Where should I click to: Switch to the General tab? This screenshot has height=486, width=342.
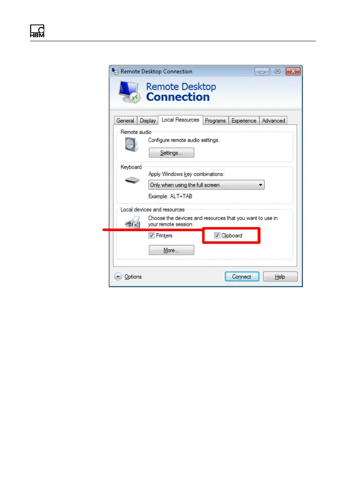pyautogui.click(x=125, y=120)
